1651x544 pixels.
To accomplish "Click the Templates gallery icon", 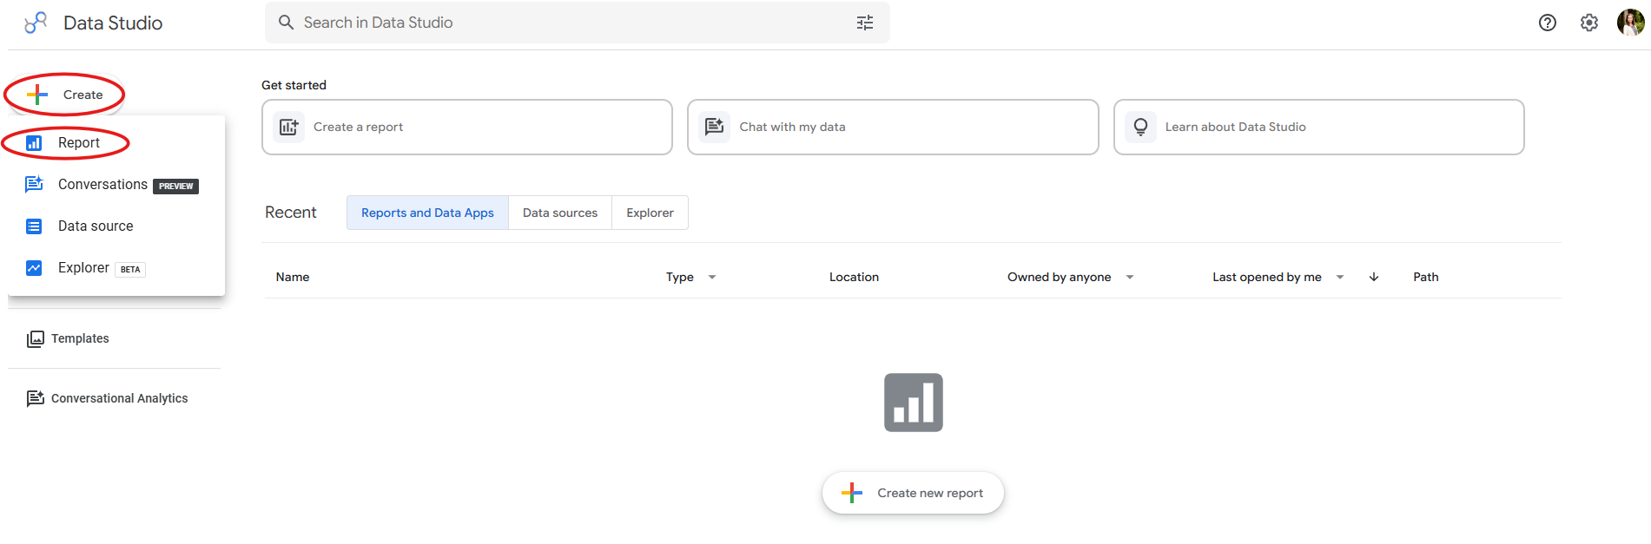I will click(36, 339).
